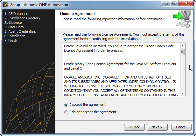Click step 7. Finish in sidebar
Image resolution: width=196 pixels, height=136 pixels.
click(11, 40)
